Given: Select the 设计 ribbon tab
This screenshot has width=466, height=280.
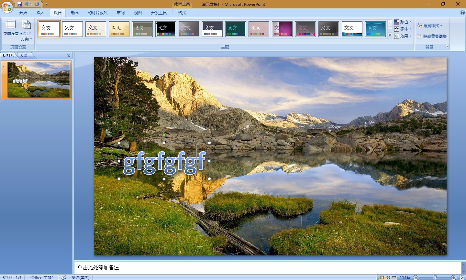Looking at the screenshot, I should [58, 13].
